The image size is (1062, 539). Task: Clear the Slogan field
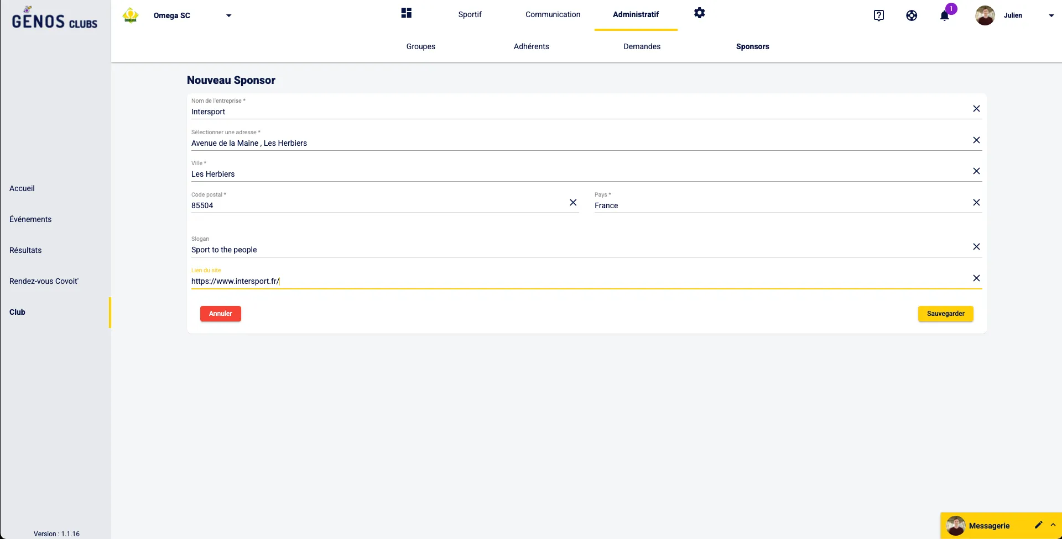click(x=976, y=247)
